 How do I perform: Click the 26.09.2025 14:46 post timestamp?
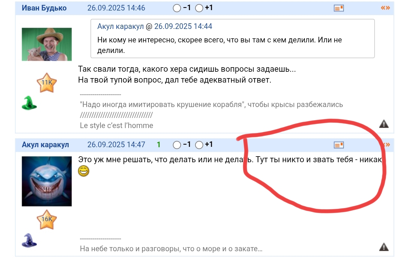point(116,8)
